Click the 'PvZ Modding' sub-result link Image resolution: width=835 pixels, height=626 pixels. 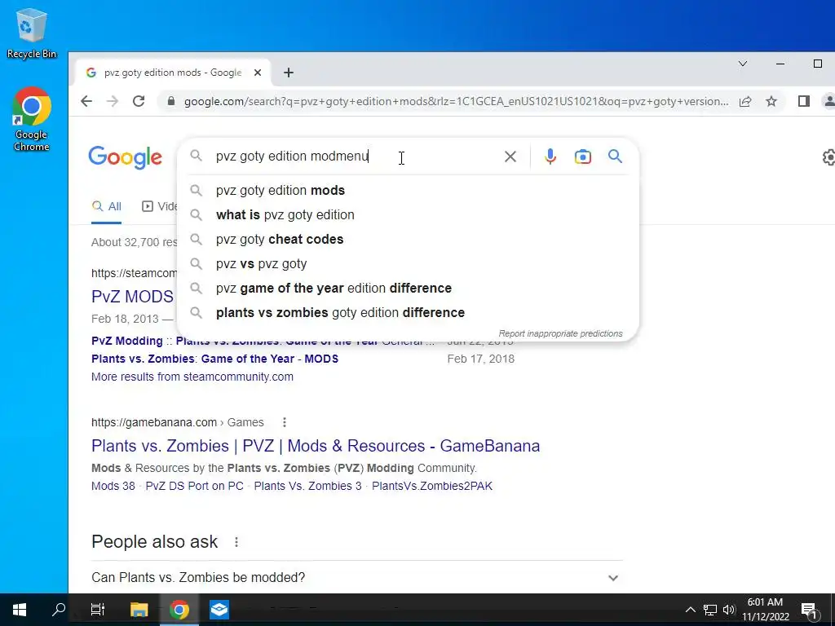[x=126, y=341]
